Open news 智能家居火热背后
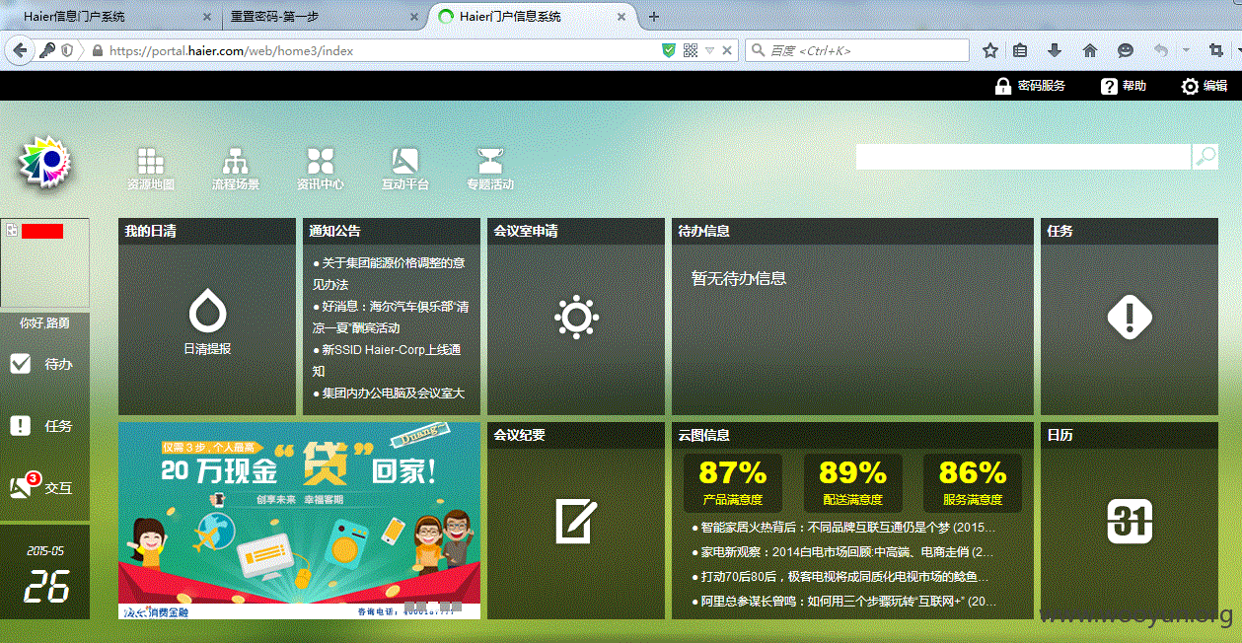This screenshot has width=1242, height=643. [843, 528]
